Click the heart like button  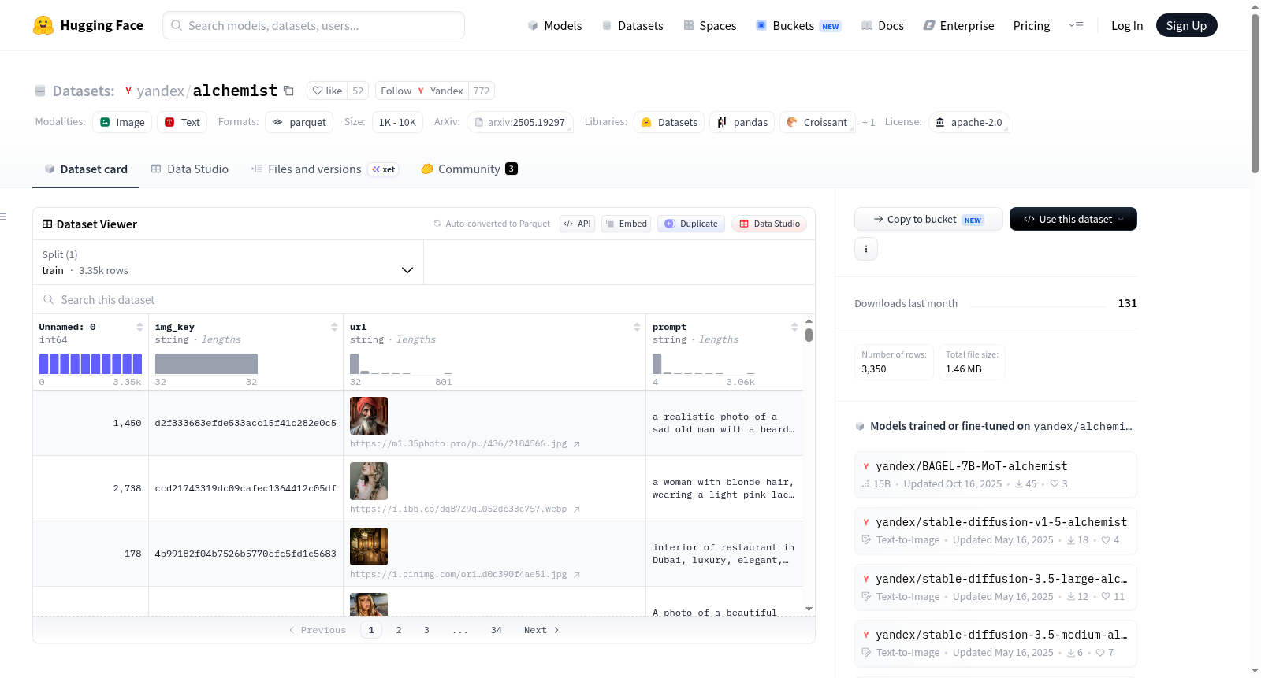(x=327, y=91)
